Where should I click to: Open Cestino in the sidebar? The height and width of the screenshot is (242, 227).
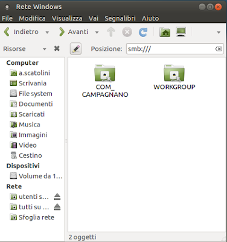coord(26,155)
